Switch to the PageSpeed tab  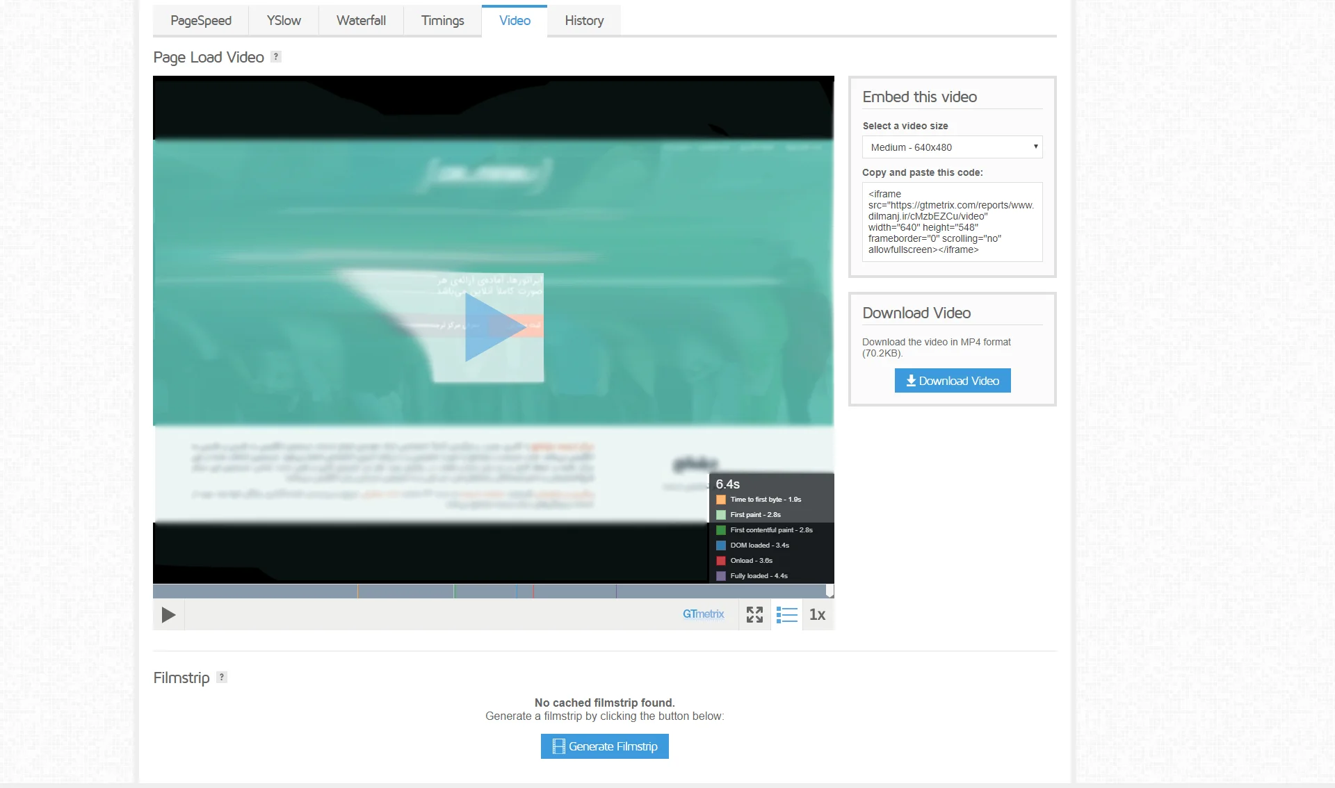[x=201, y=21]
